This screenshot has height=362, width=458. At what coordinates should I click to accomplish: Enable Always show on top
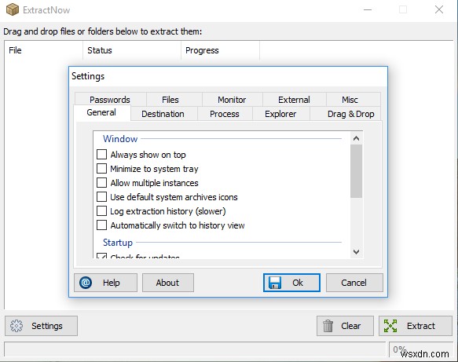(101, 154)
